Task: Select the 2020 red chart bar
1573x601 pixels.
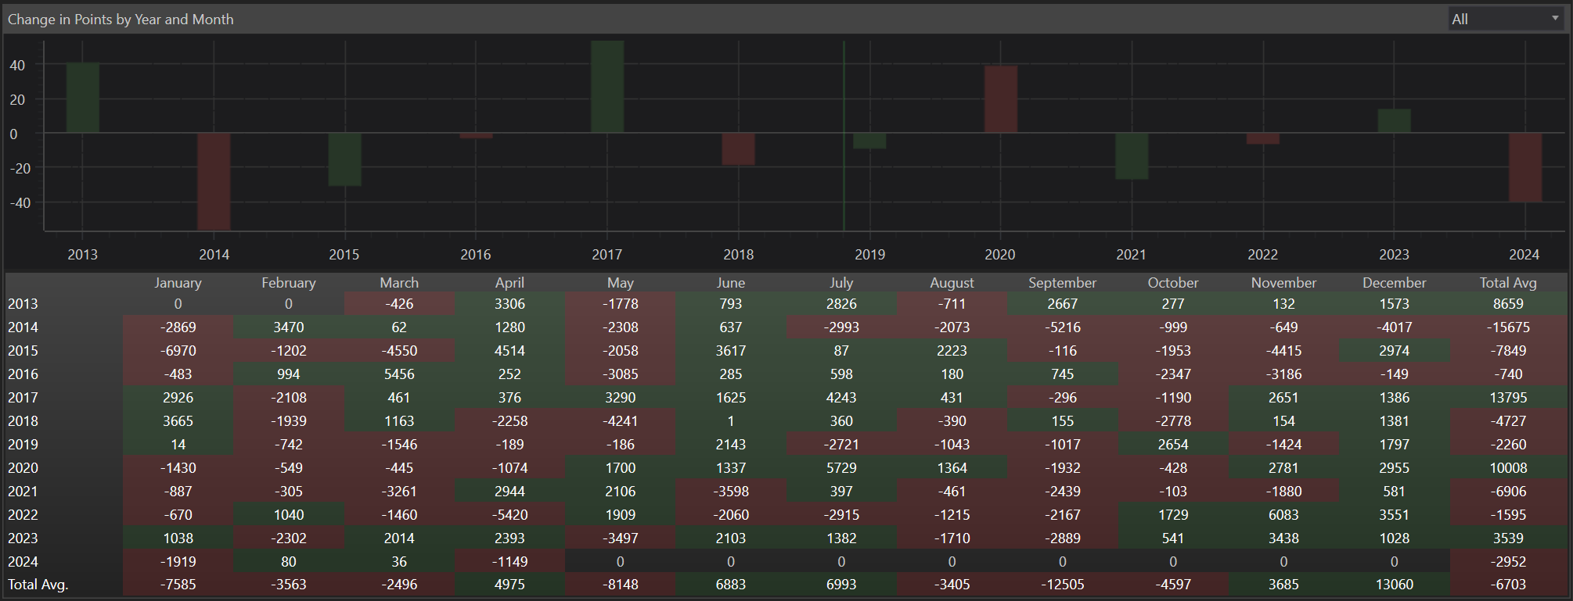Action: (x=1001, y=99)
